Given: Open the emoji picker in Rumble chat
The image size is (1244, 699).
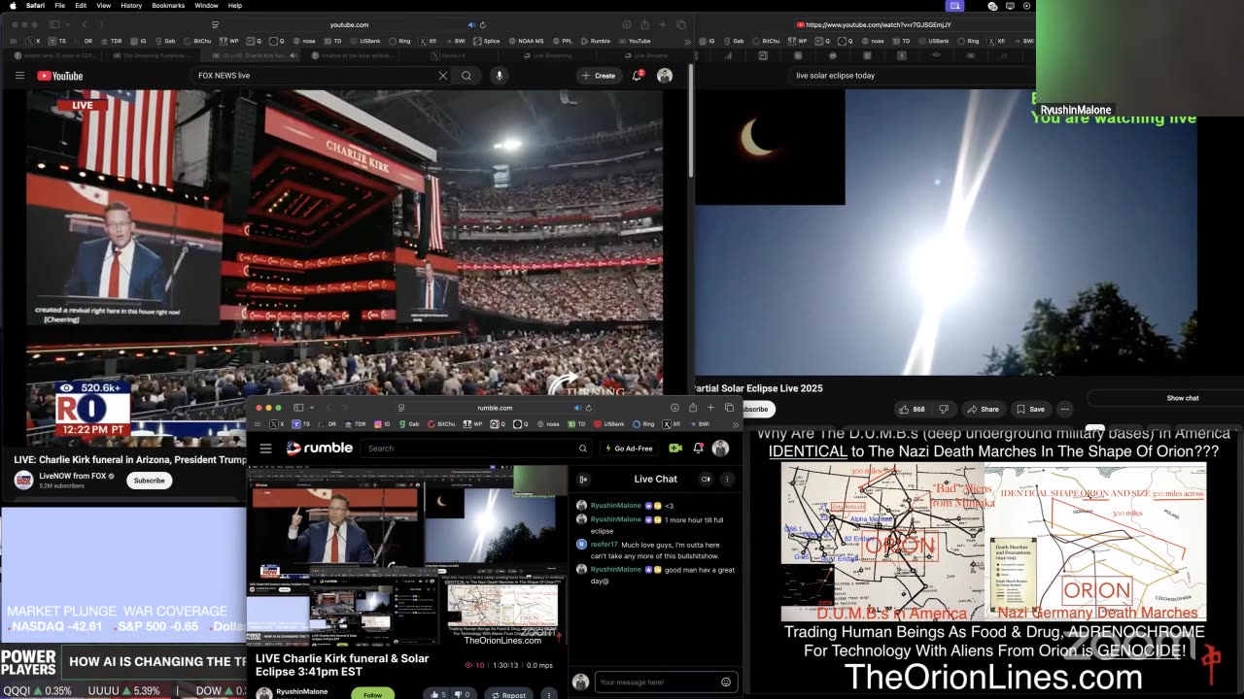Looking at the screenshot, I should (725, 682).
